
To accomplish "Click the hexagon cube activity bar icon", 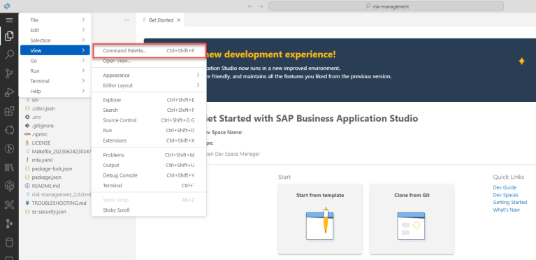I will (x=9, y=186).
